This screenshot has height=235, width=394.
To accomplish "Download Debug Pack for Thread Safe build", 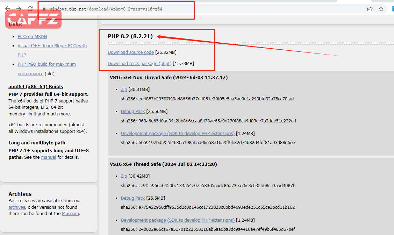I will [x=133, y=198].
